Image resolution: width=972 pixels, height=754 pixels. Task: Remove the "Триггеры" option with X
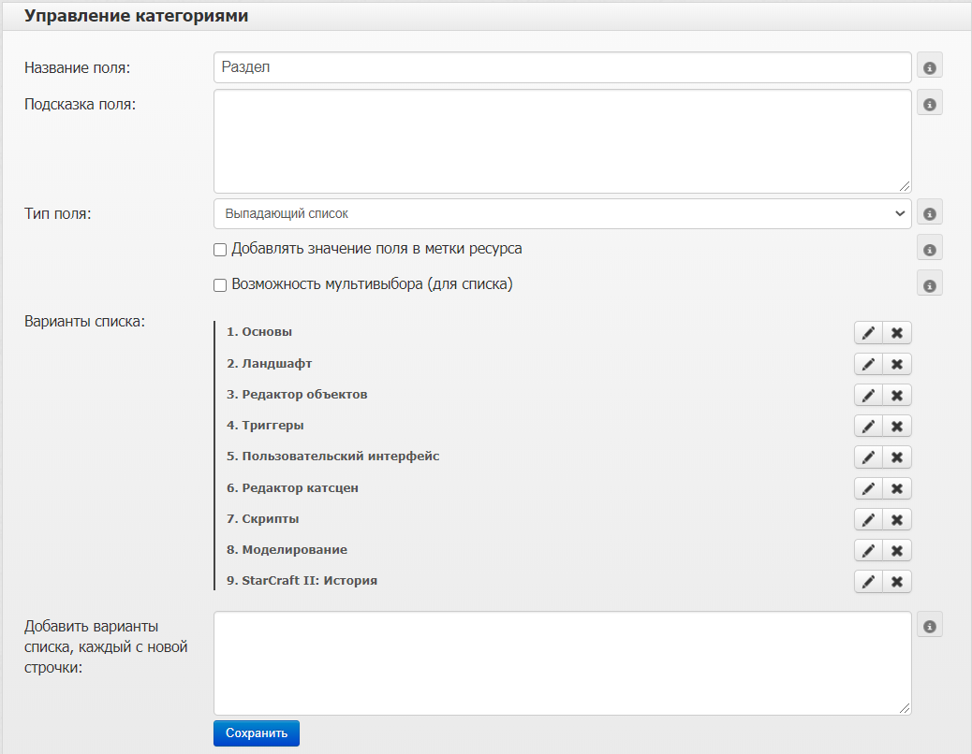tap(896, 426)
